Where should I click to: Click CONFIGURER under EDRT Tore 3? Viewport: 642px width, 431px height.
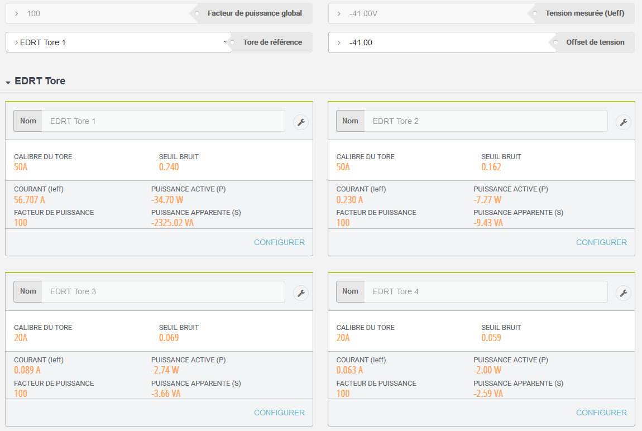279,413
